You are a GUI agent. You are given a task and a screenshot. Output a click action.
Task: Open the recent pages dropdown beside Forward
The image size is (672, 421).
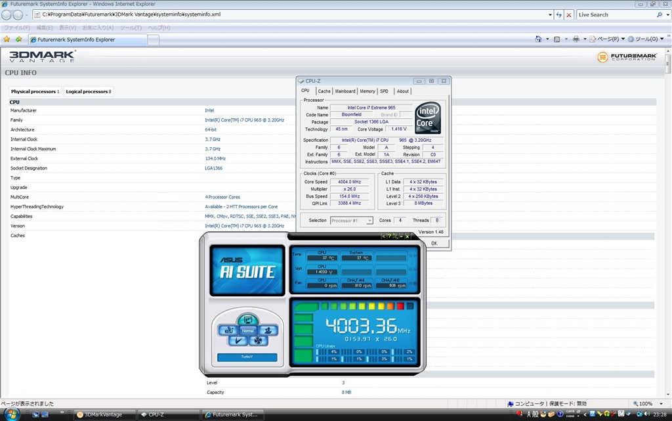(x=26, y=15)
